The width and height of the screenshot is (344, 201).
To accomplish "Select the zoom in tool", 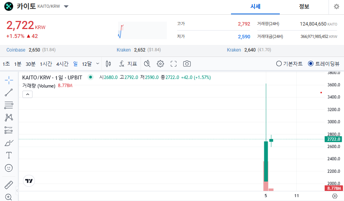I will [9, 197].
